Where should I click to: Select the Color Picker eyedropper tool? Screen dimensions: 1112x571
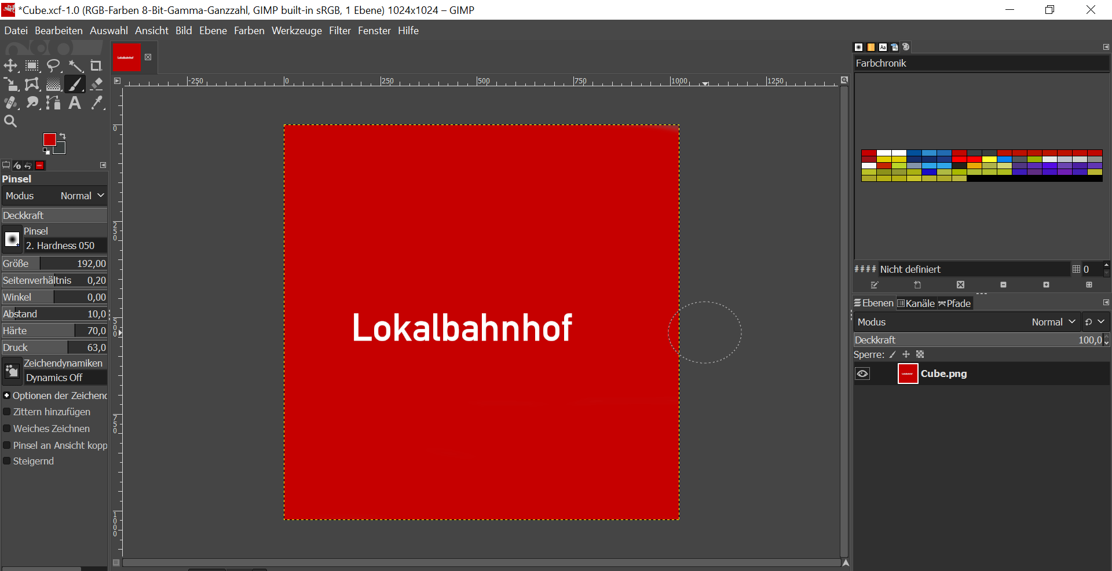tap(96, 103)
